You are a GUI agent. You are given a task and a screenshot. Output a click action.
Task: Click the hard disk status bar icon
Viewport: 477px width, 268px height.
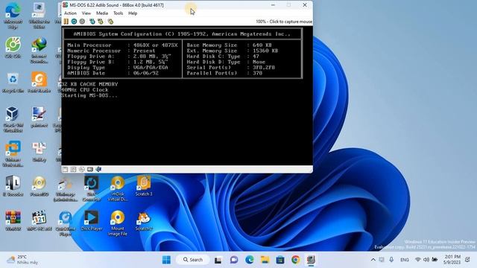[x=90, y=169]
